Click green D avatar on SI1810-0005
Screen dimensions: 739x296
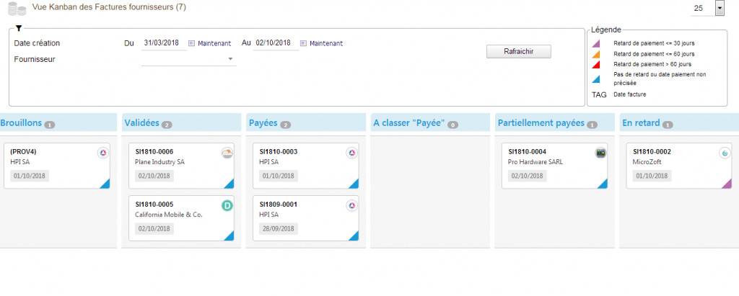pos(227,205)
